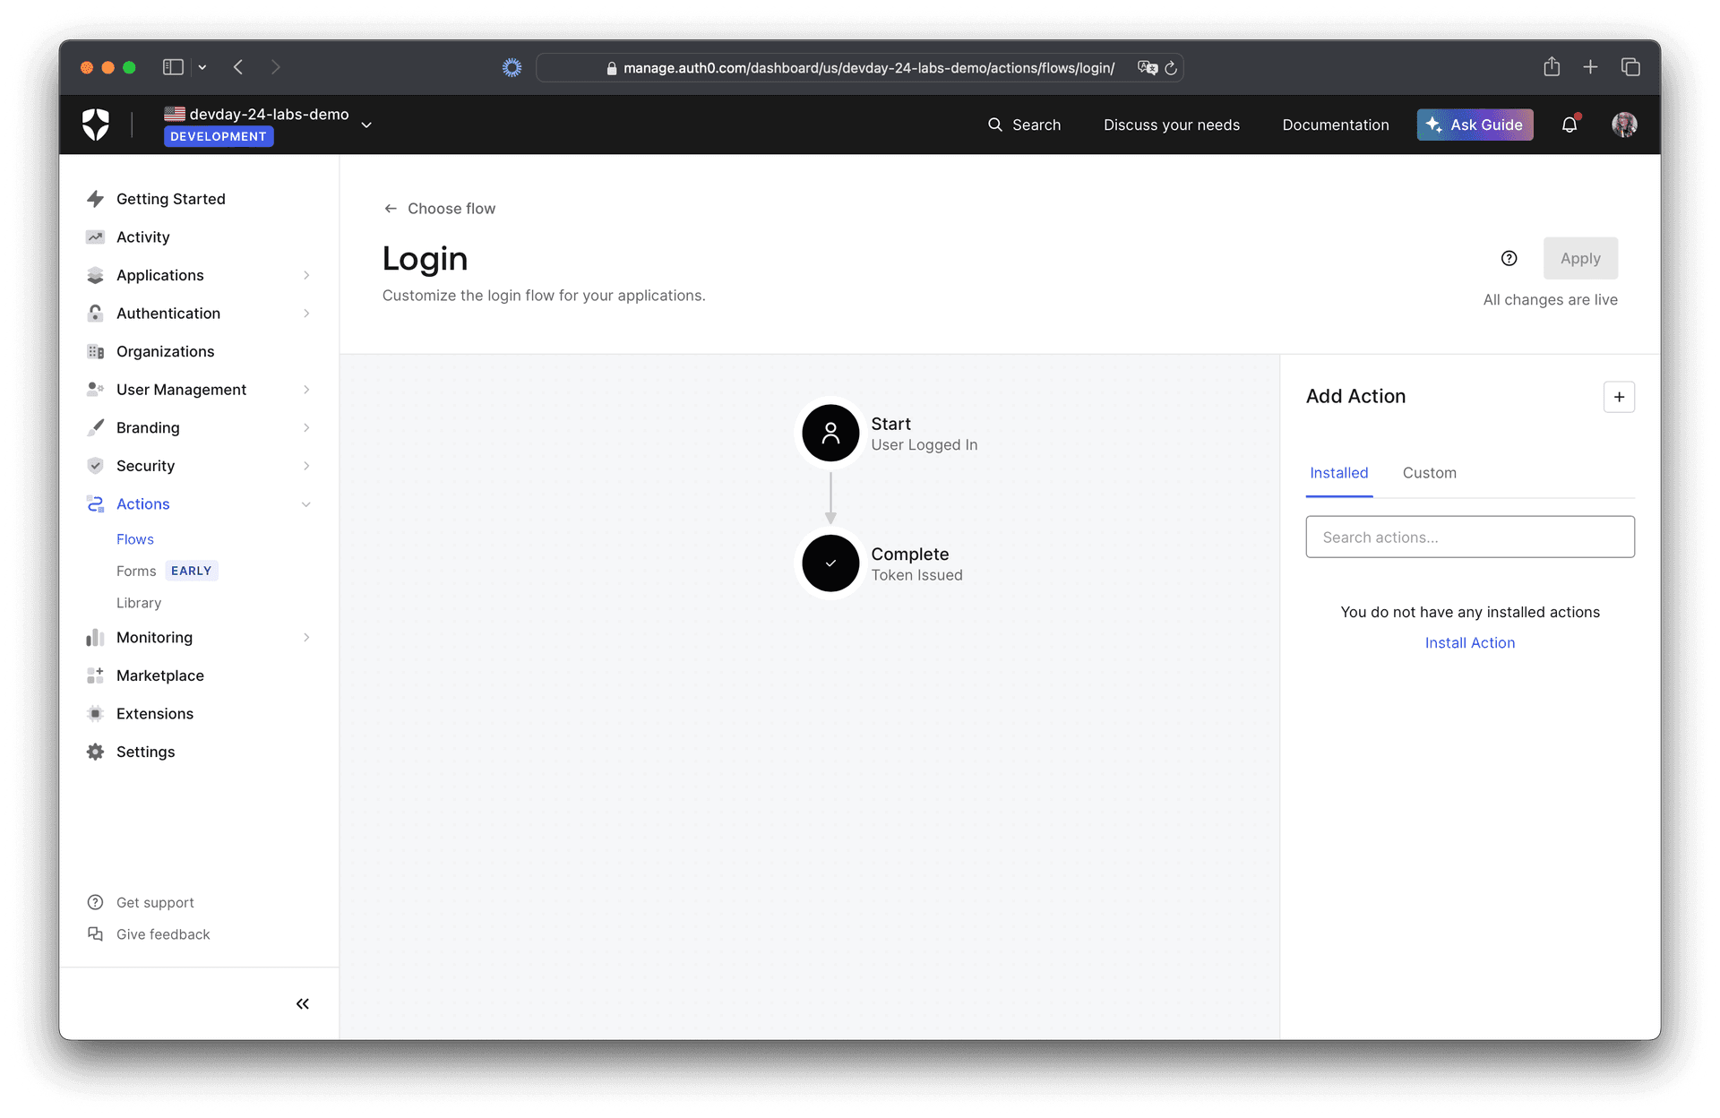This screenshot has height=1118, width=1720.
Task: Expand the Applications sidebar section
Action: 307,275
